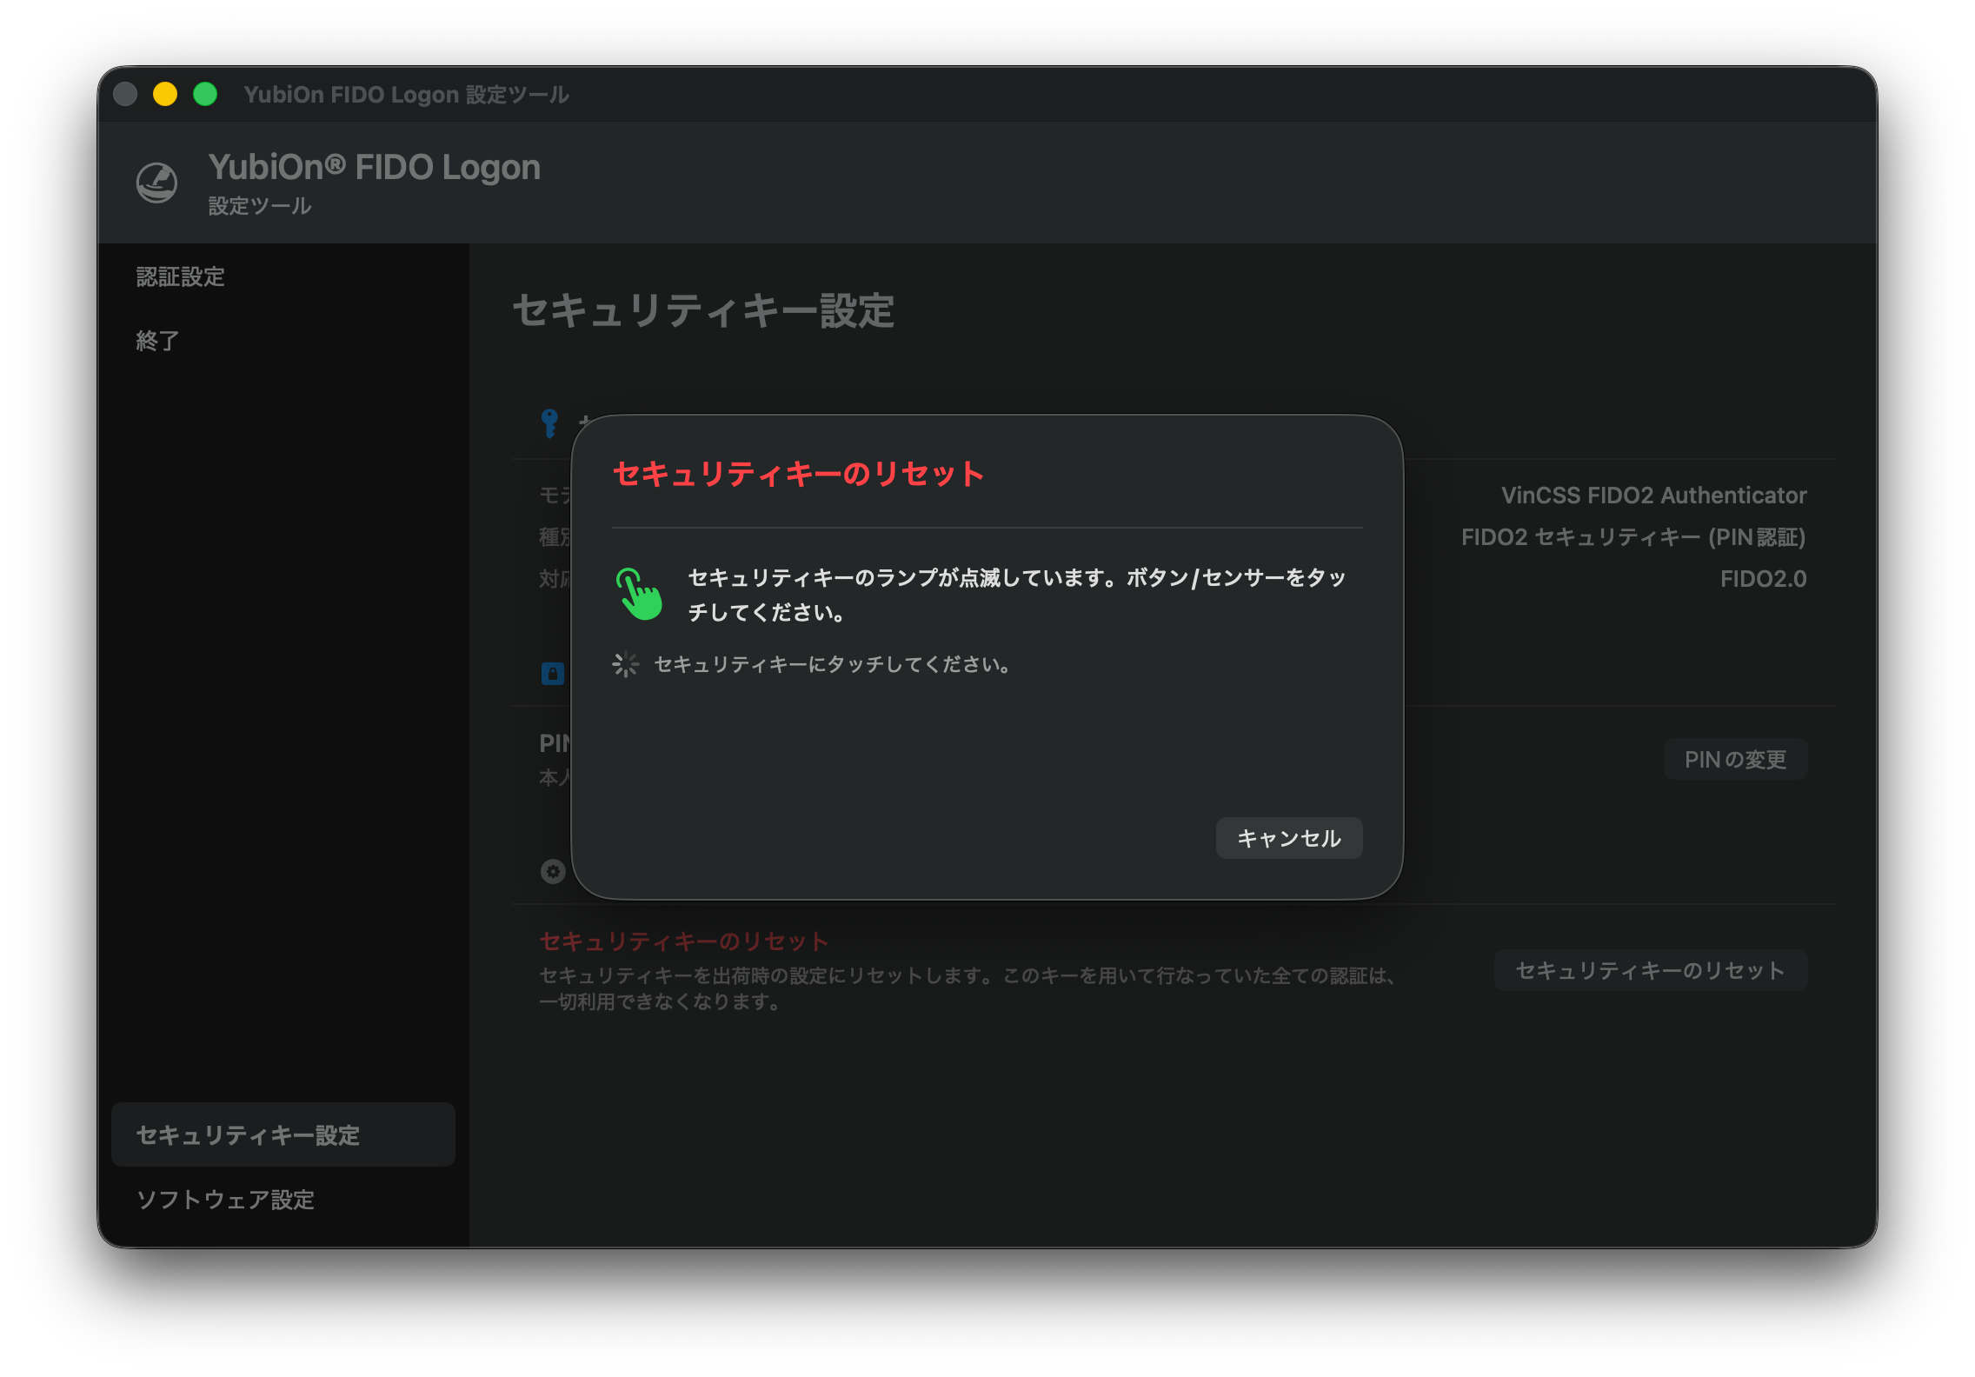Click the PINの変更 button
Screen dimensions: 1975x1377
[1735, 760]
